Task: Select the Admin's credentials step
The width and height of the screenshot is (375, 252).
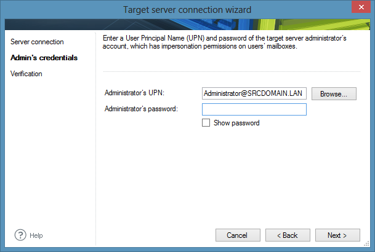Action: [44, 58]
